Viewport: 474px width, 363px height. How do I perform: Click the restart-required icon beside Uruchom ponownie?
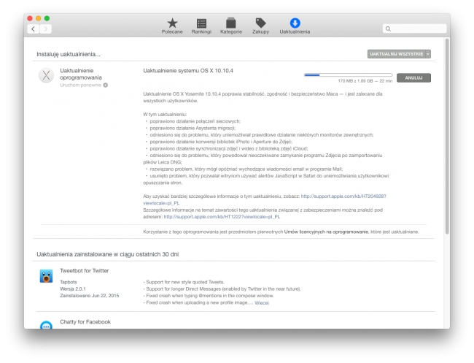[x=106, y=85]
